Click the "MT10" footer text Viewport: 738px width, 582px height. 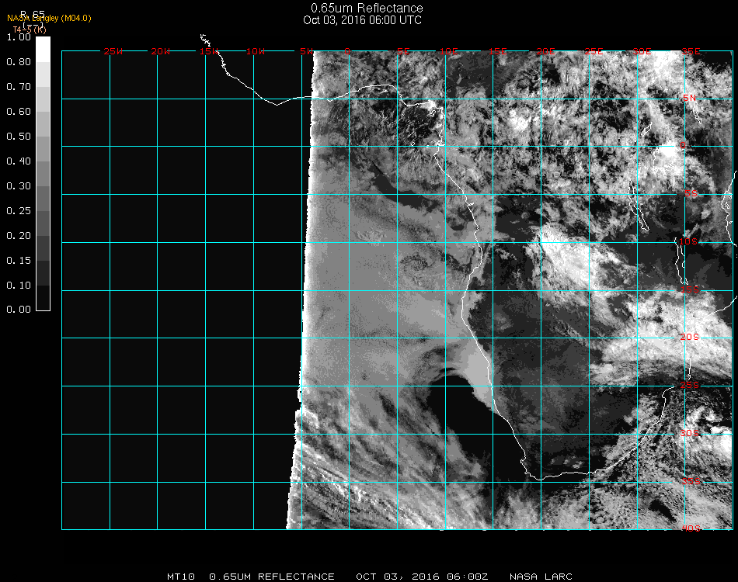tap(181, 577)
